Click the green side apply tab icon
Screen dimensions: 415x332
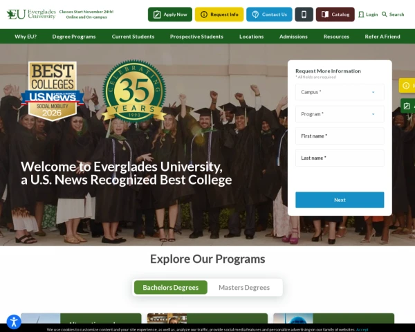pyautogui.click(x=407, y=106)
